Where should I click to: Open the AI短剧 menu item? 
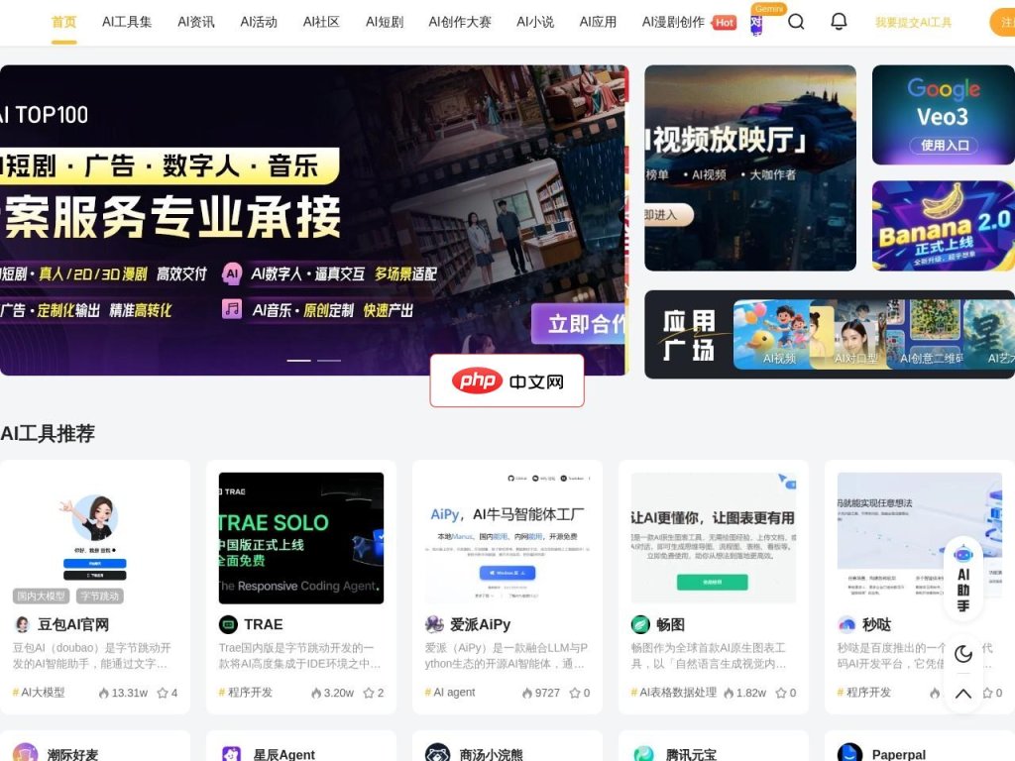coord(385,22)
